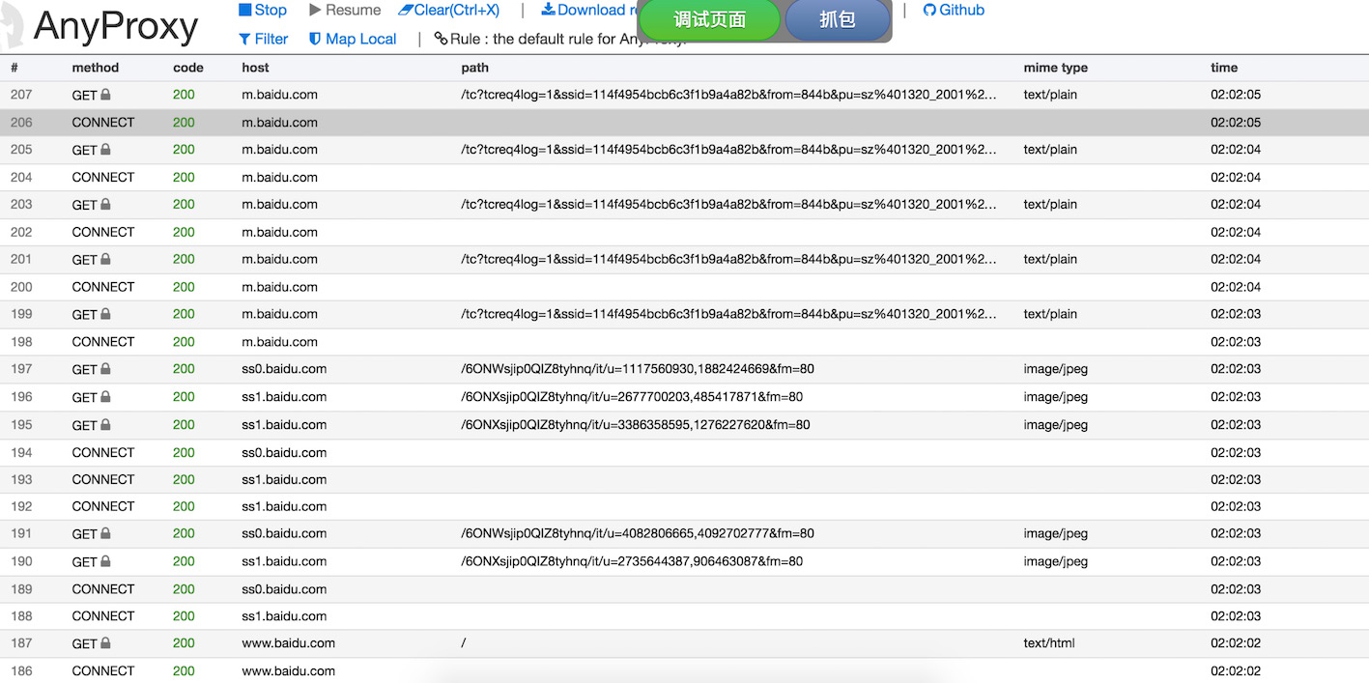Screen dimensions: 1369x683
Task: Click the lock icon in row 207
Action: [x=106, y=95]
